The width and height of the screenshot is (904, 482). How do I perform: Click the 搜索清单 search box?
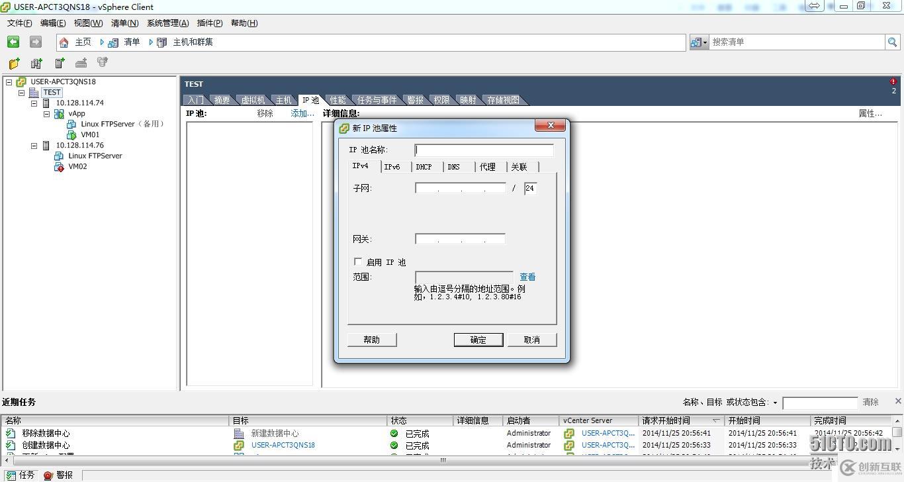(x=797, y=42)
